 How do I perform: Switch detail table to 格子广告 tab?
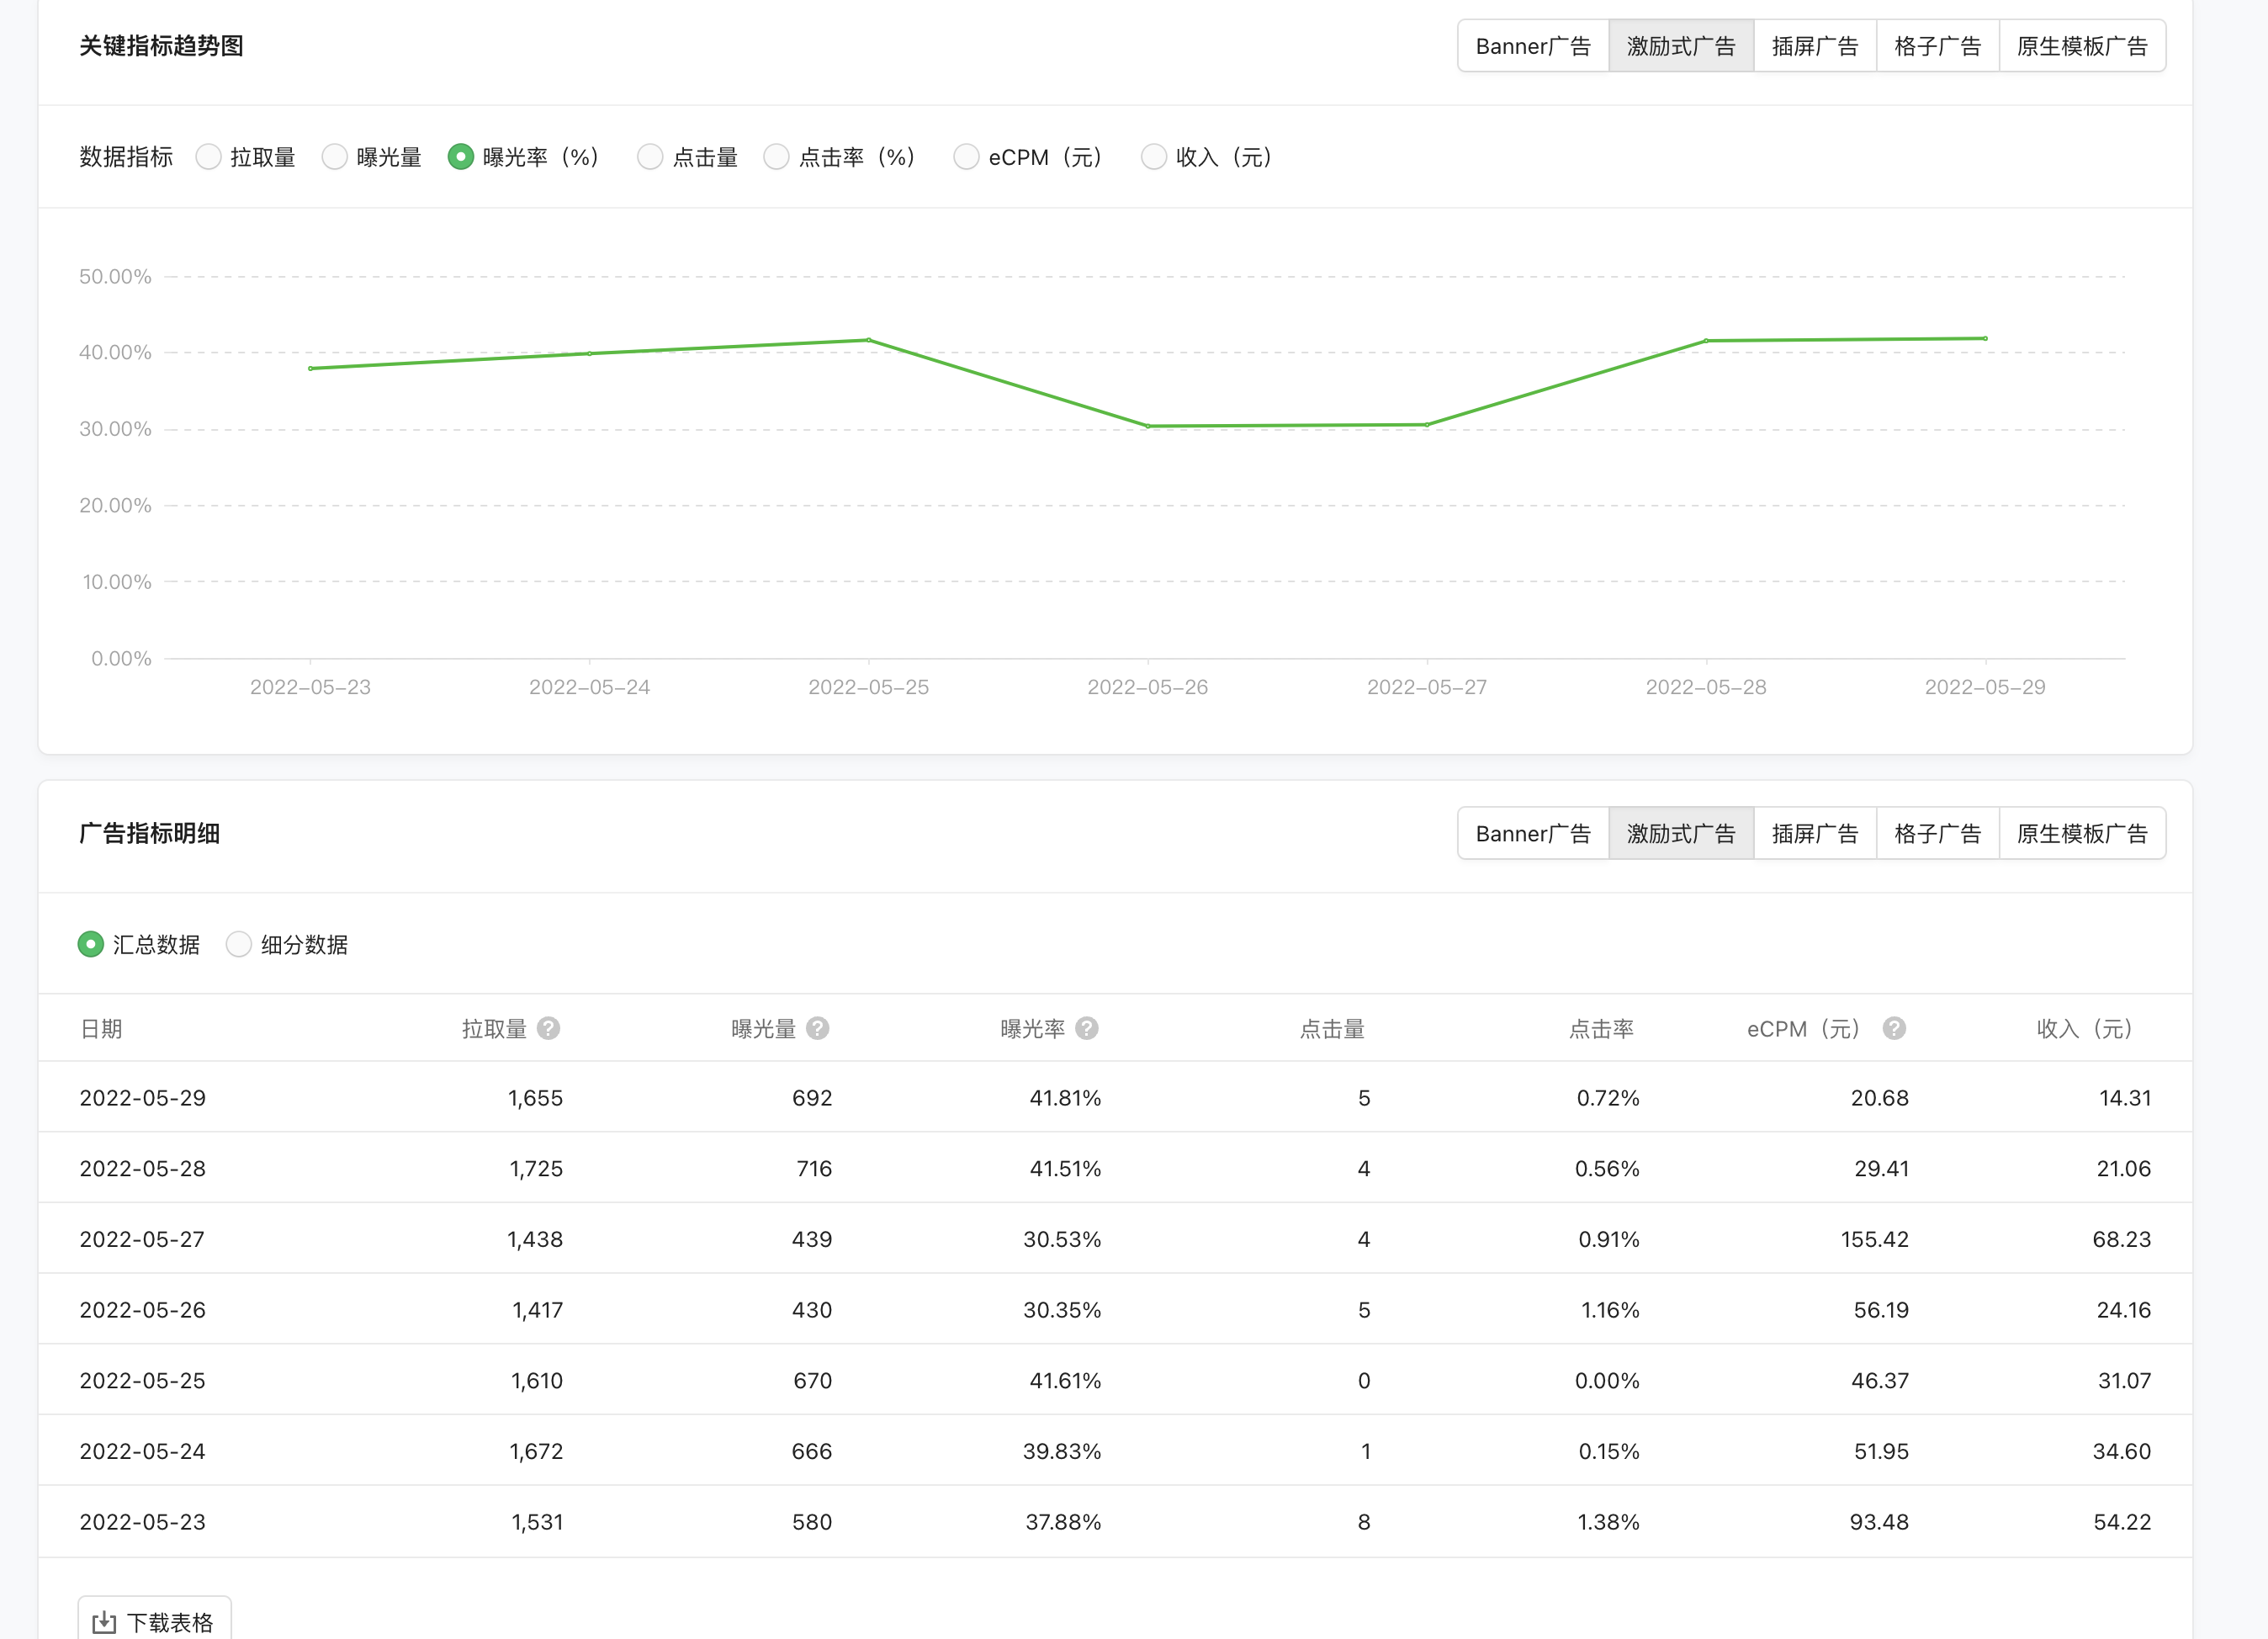[x=1937, y=833]
